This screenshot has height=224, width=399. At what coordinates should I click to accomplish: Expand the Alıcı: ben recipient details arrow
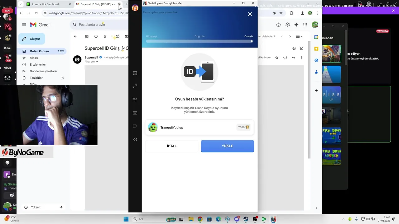coord(97,62)
